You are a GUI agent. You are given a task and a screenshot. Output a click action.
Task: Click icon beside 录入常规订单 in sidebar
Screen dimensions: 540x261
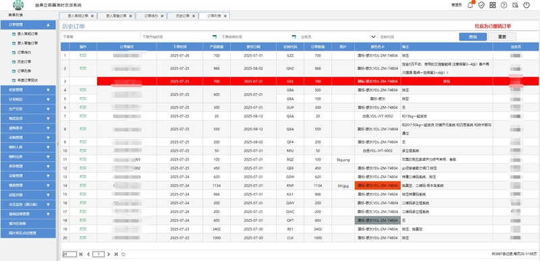(13, 34)
